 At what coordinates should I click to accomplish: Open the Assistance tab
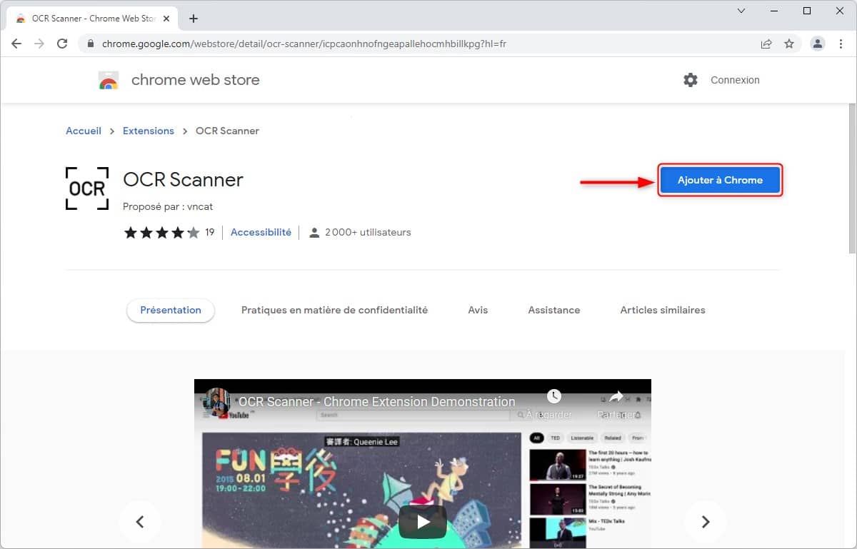554,310
